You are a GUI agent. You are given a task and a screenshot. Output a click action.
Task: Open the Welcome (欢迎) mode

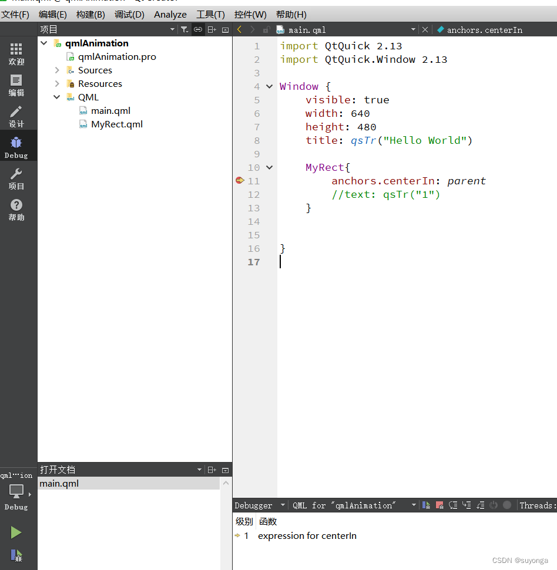tap(16, 54)
